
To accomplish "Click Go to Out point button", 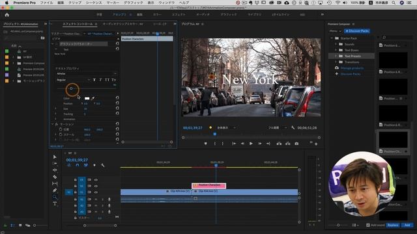I will [x=268, y=144].
